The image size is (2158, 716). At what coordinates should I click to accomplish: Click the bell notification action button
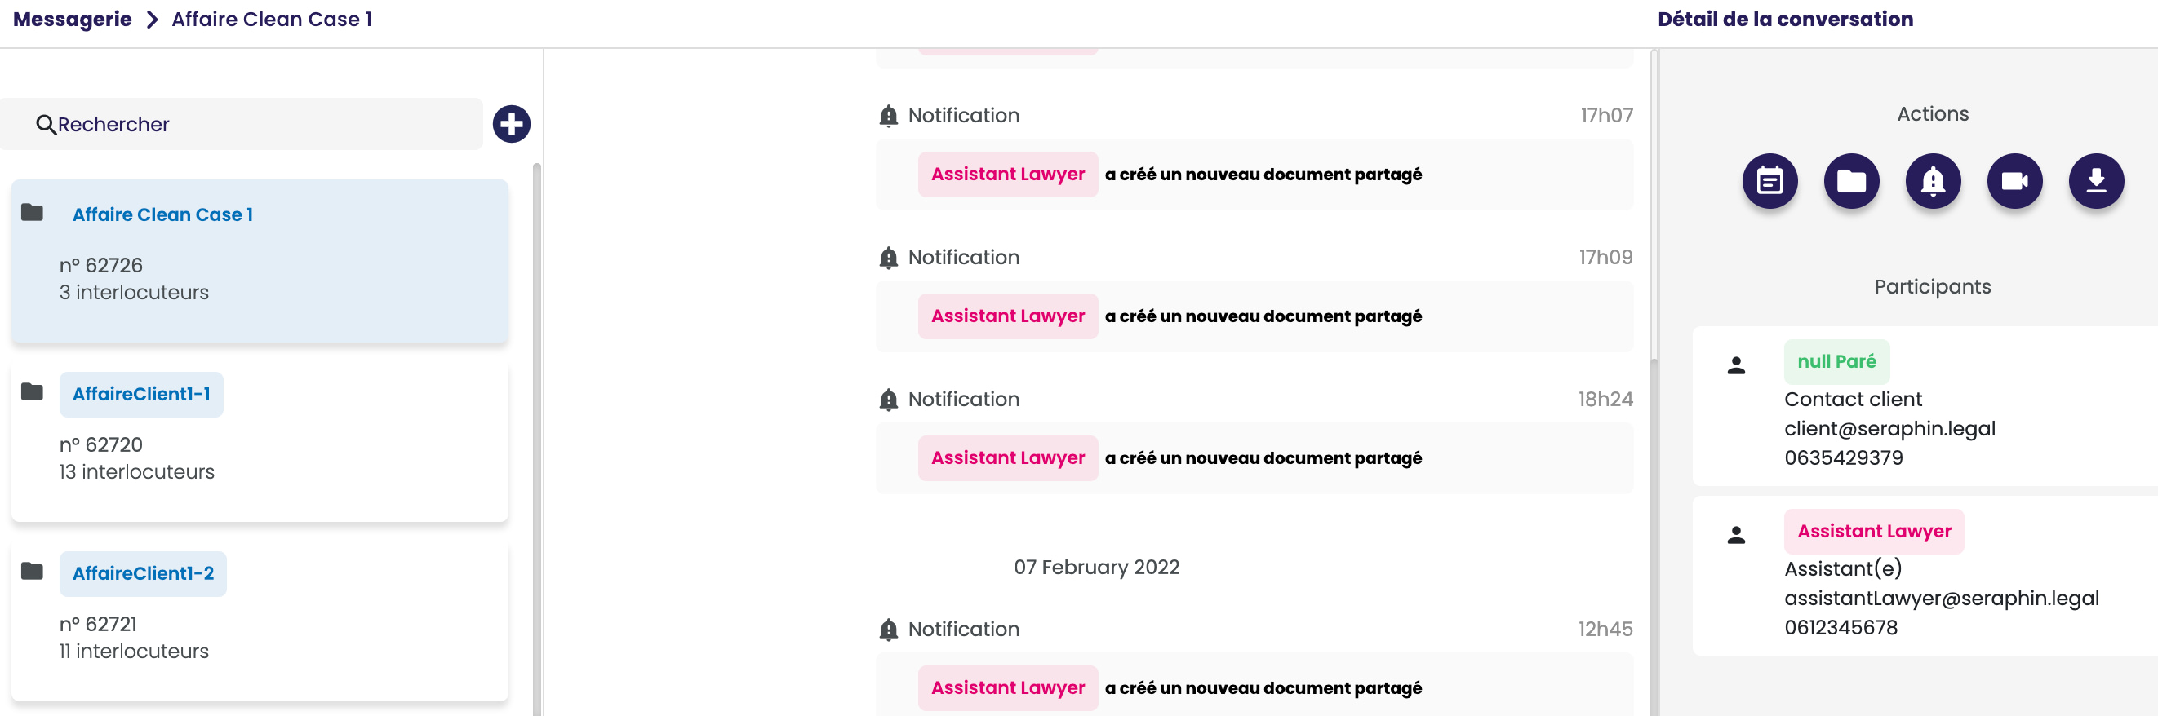(1933, 181)
